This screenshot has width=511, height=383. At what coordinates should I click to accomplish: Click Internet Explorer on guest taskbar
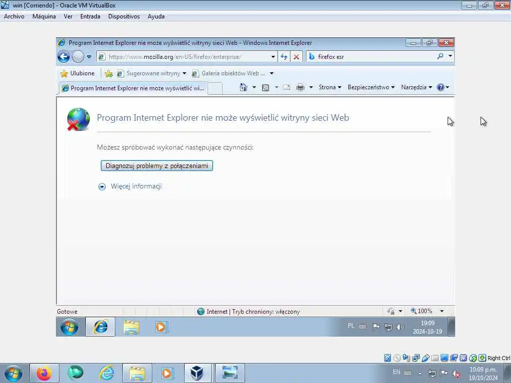pyautogui.click(x=100, y=327)
